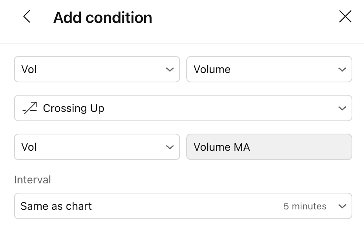
Task: Click the chevron at the Crossing Up row's end
Action: [342, 108]
